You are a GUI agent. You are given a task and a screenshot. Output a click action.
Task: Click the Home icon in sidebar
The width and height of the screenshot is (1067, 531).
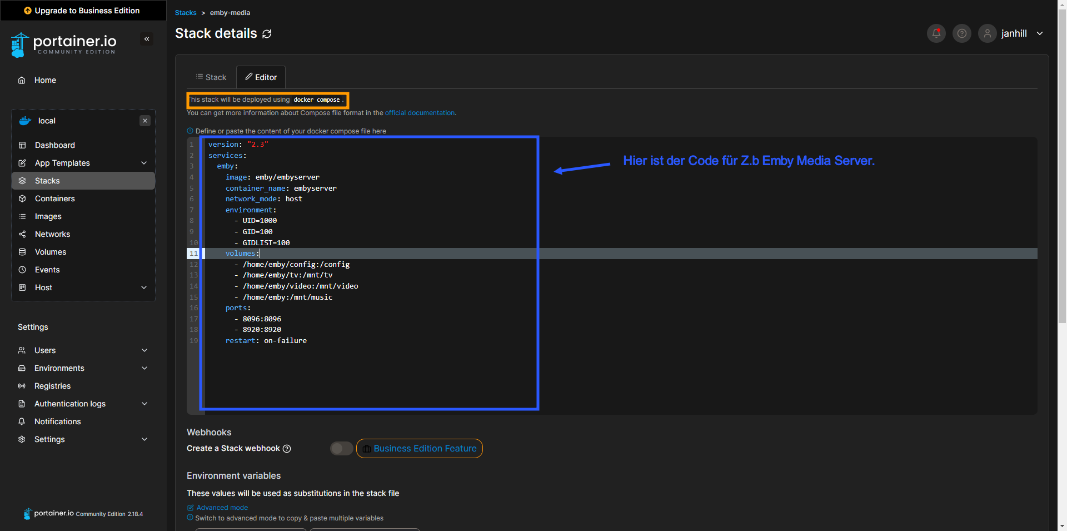(x=22, y=80)
